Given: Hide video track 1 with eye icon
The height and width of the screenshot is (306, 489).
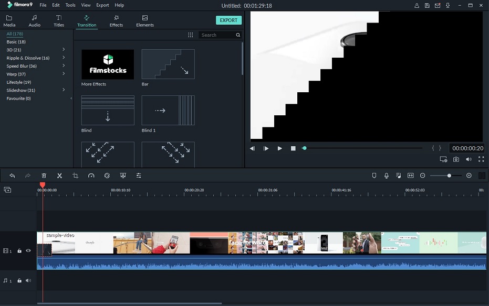Looking at the screenshot, I should 28,250.
